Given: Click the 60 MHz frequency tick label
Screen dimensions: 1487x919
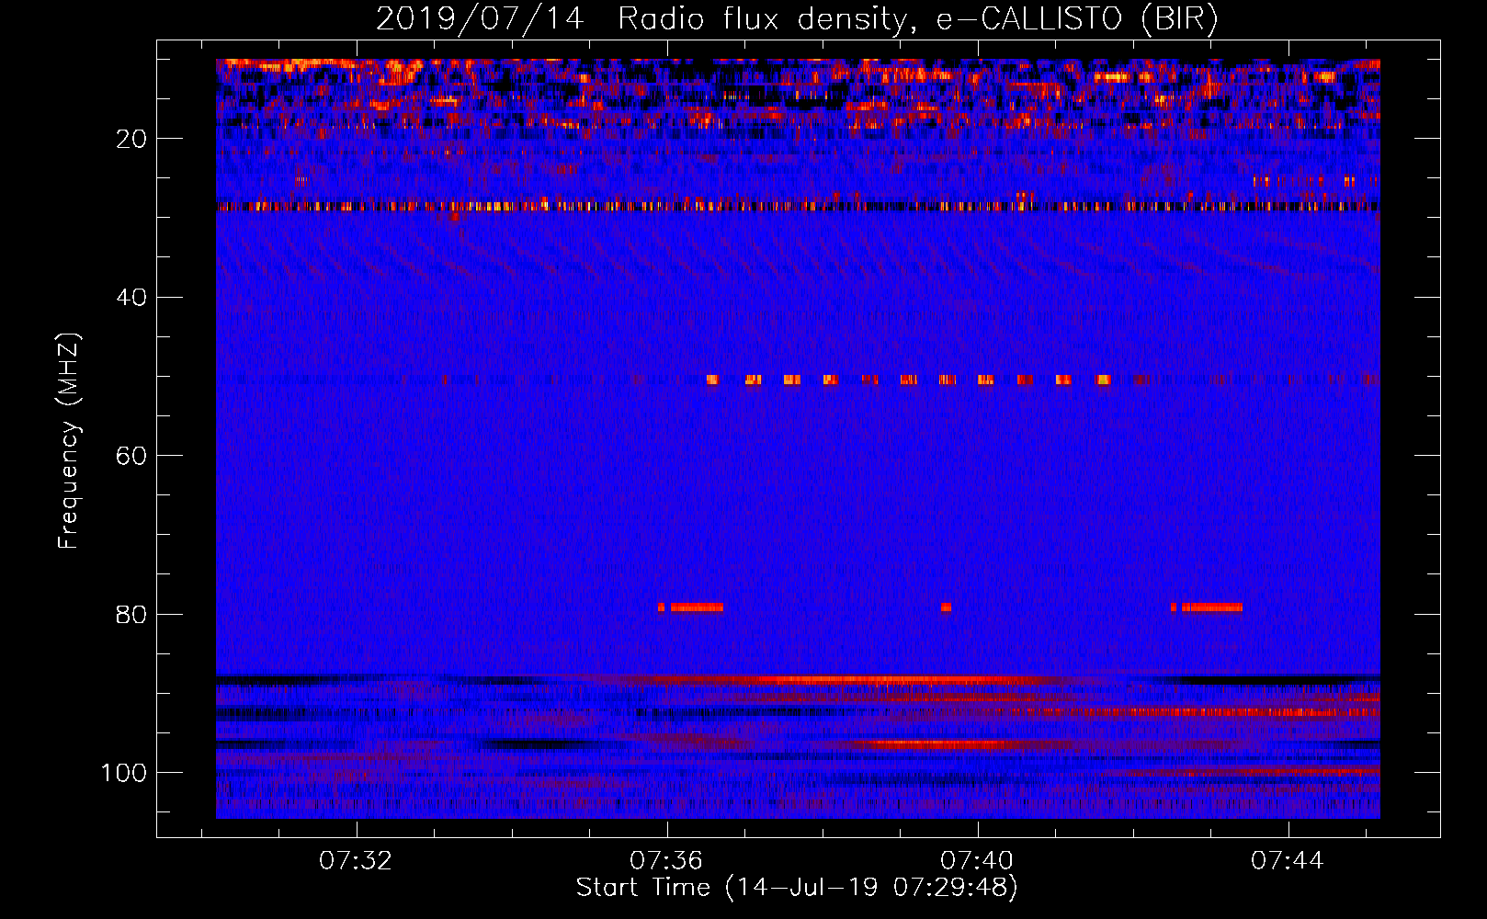Looking at the screenshot, I should (x=131, y=456).
